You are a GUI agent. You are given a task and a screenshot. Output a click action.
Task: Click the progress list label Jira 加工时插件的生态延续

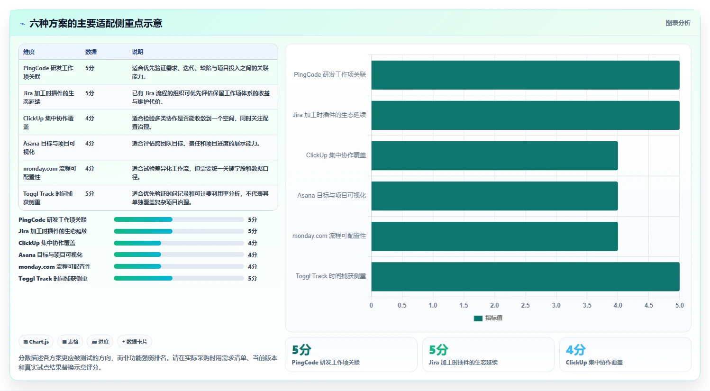tap(53, 231)
